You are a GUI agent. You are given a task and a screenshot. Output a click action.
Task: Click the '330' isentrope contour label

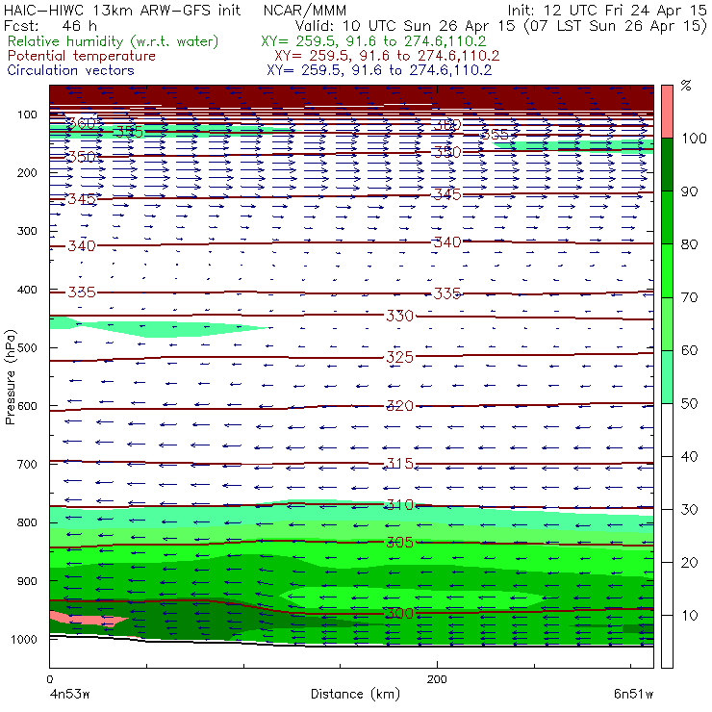399,316
